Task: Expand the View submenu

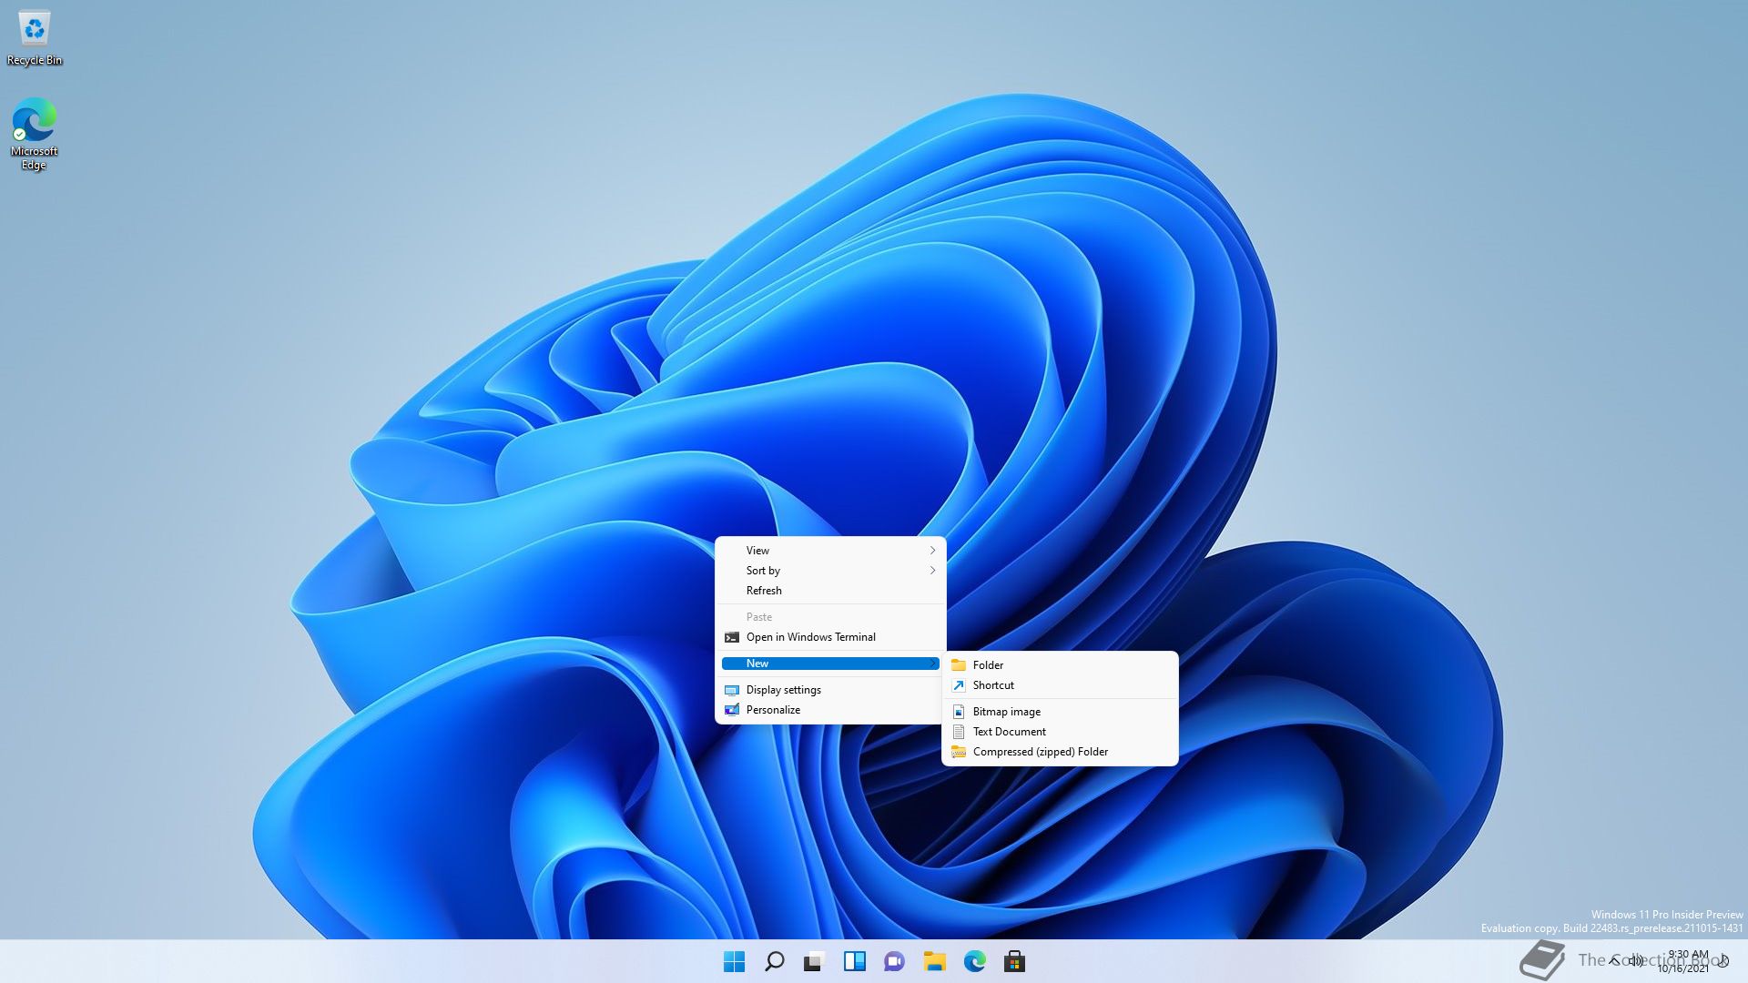Action: [830, 551]
